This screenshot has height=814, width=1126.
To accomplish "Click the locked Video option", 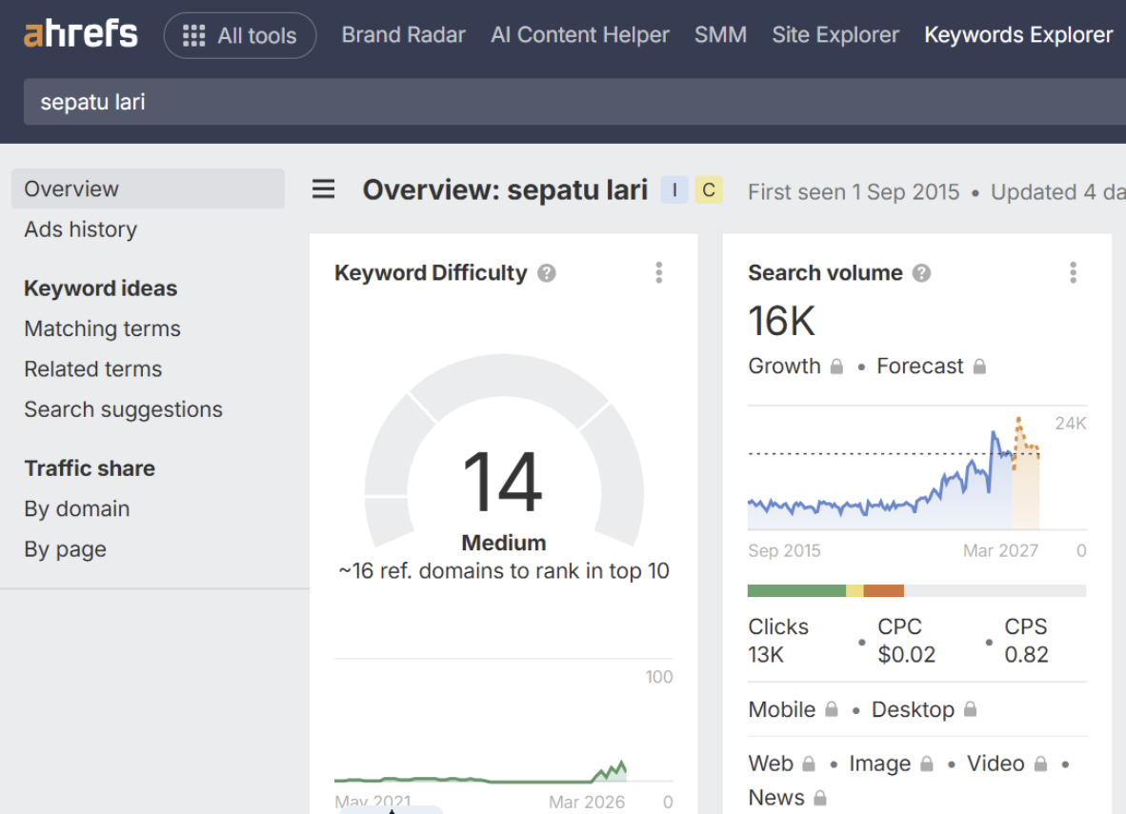I will [x=1007, y=763].
